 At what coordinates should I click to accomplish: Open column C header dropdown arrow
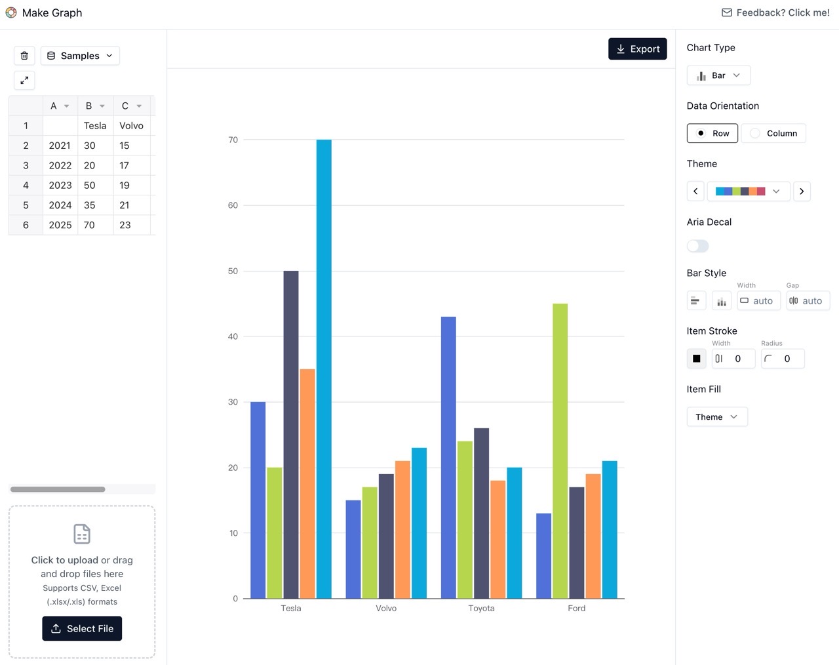point(139,106)
